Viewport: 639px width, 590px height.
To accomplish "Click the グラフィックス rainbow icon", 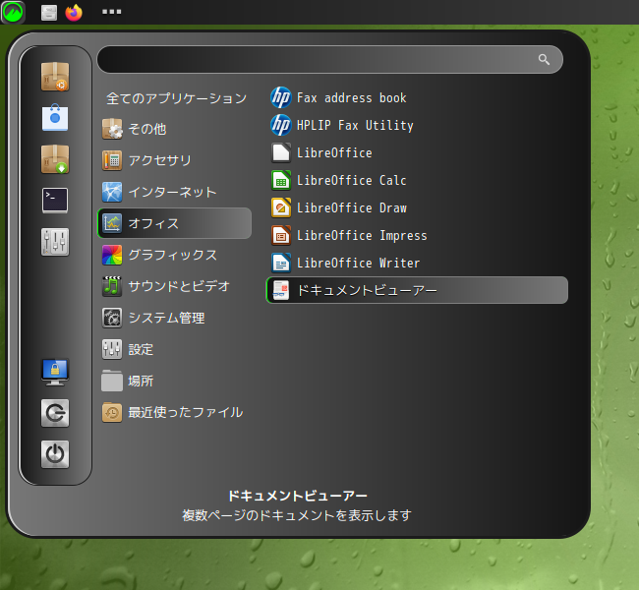I will (x=112, y=255).
